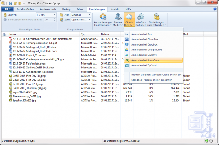
Task: Click the SkyDrive icon in menu
Action: (x=127, y=55)
